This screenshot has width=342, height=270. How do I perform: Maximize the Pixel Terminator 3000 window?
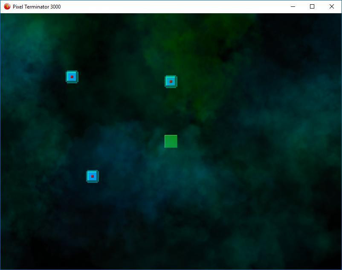pos(312,6)
